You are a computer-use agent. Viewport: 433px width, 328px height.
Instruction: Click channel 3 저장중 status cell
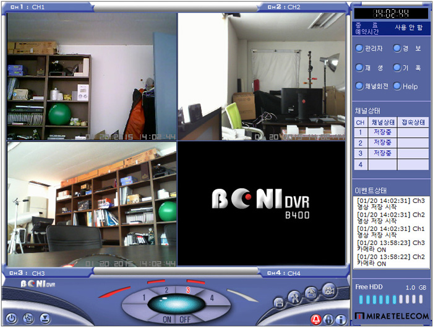point(382,153)
